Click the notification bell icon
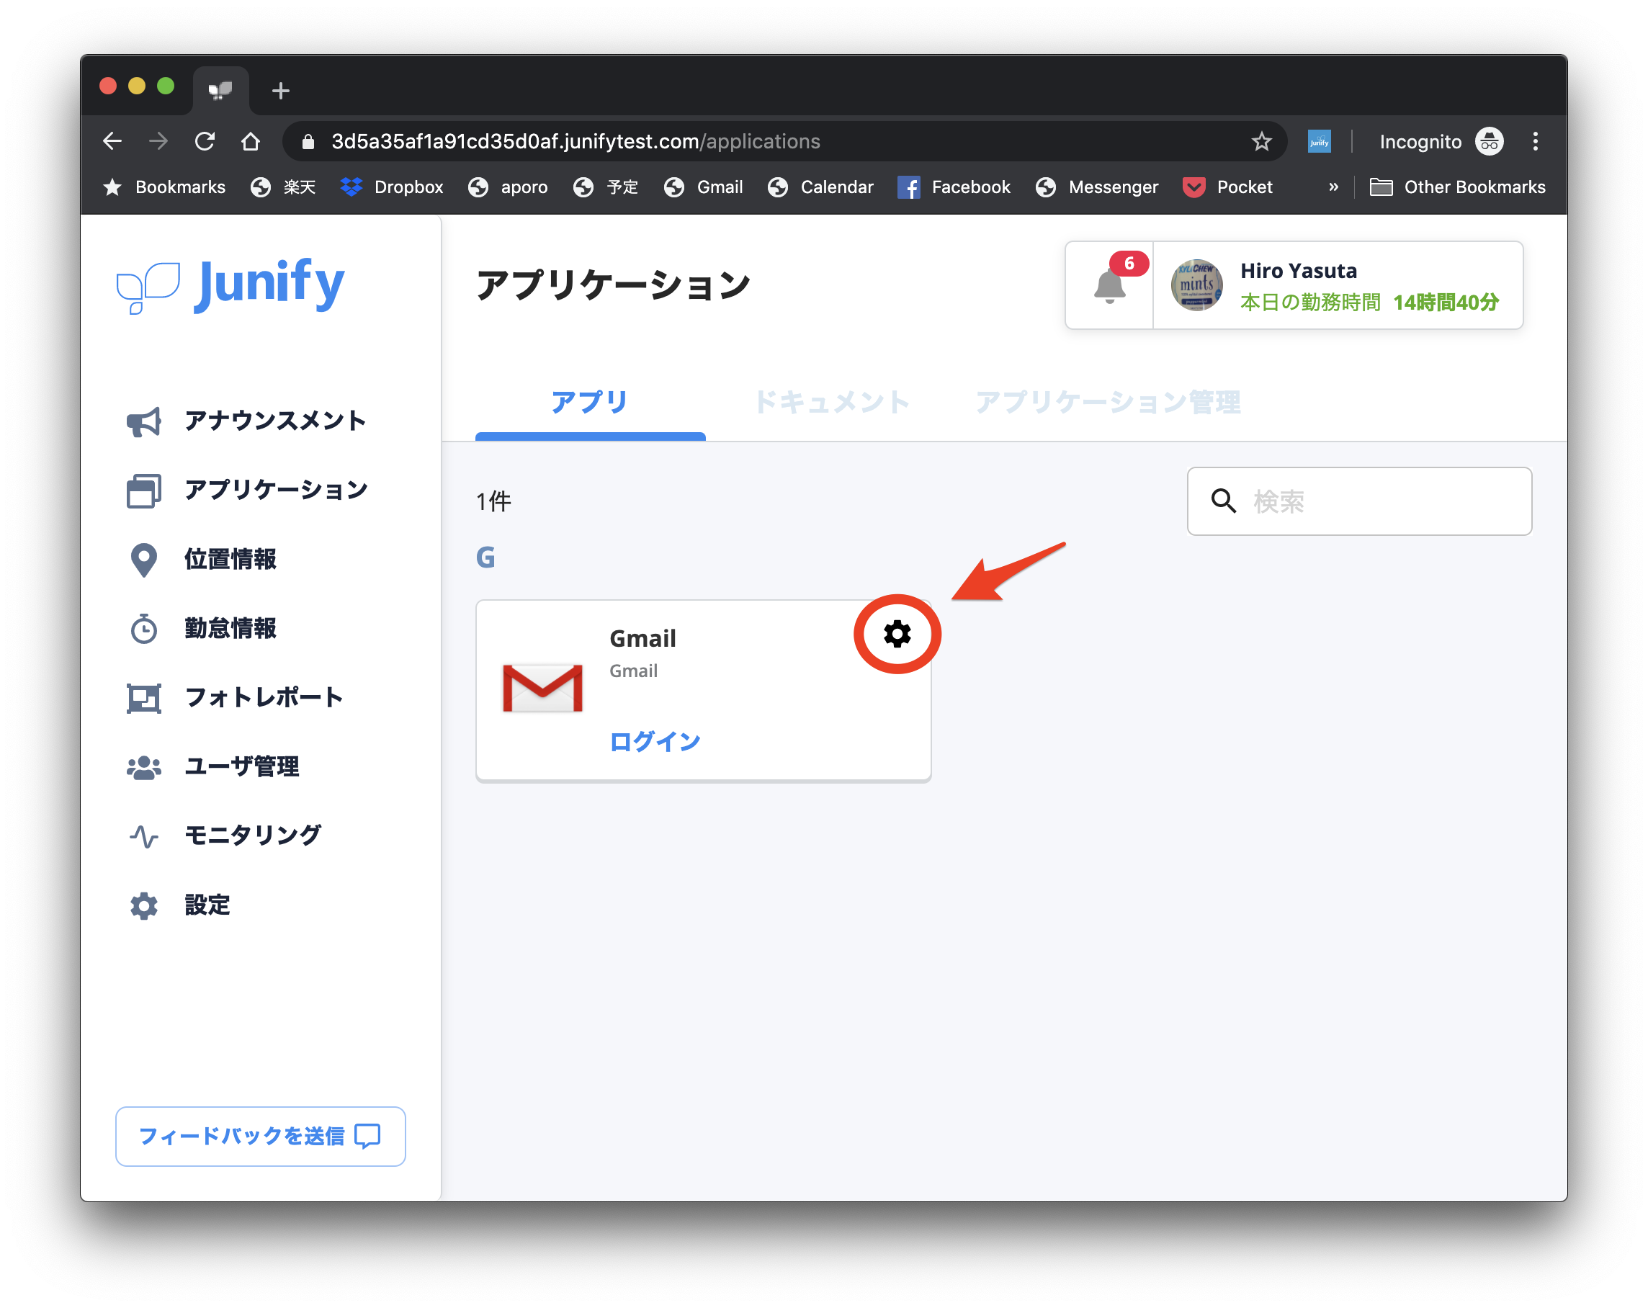The image size is (1648, 1308). click(1109, 287)
